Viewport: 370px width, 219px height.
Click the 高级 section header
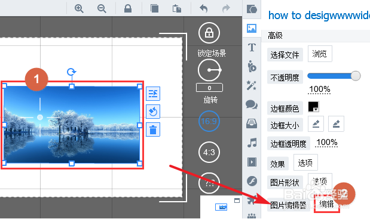(275, 36)
